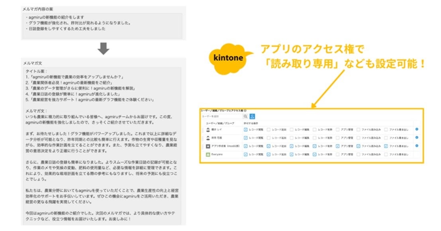Click the dark アプリ作成者 square icon
The height and width of the screenshot is (231, 441).
(x=208, y=146)
